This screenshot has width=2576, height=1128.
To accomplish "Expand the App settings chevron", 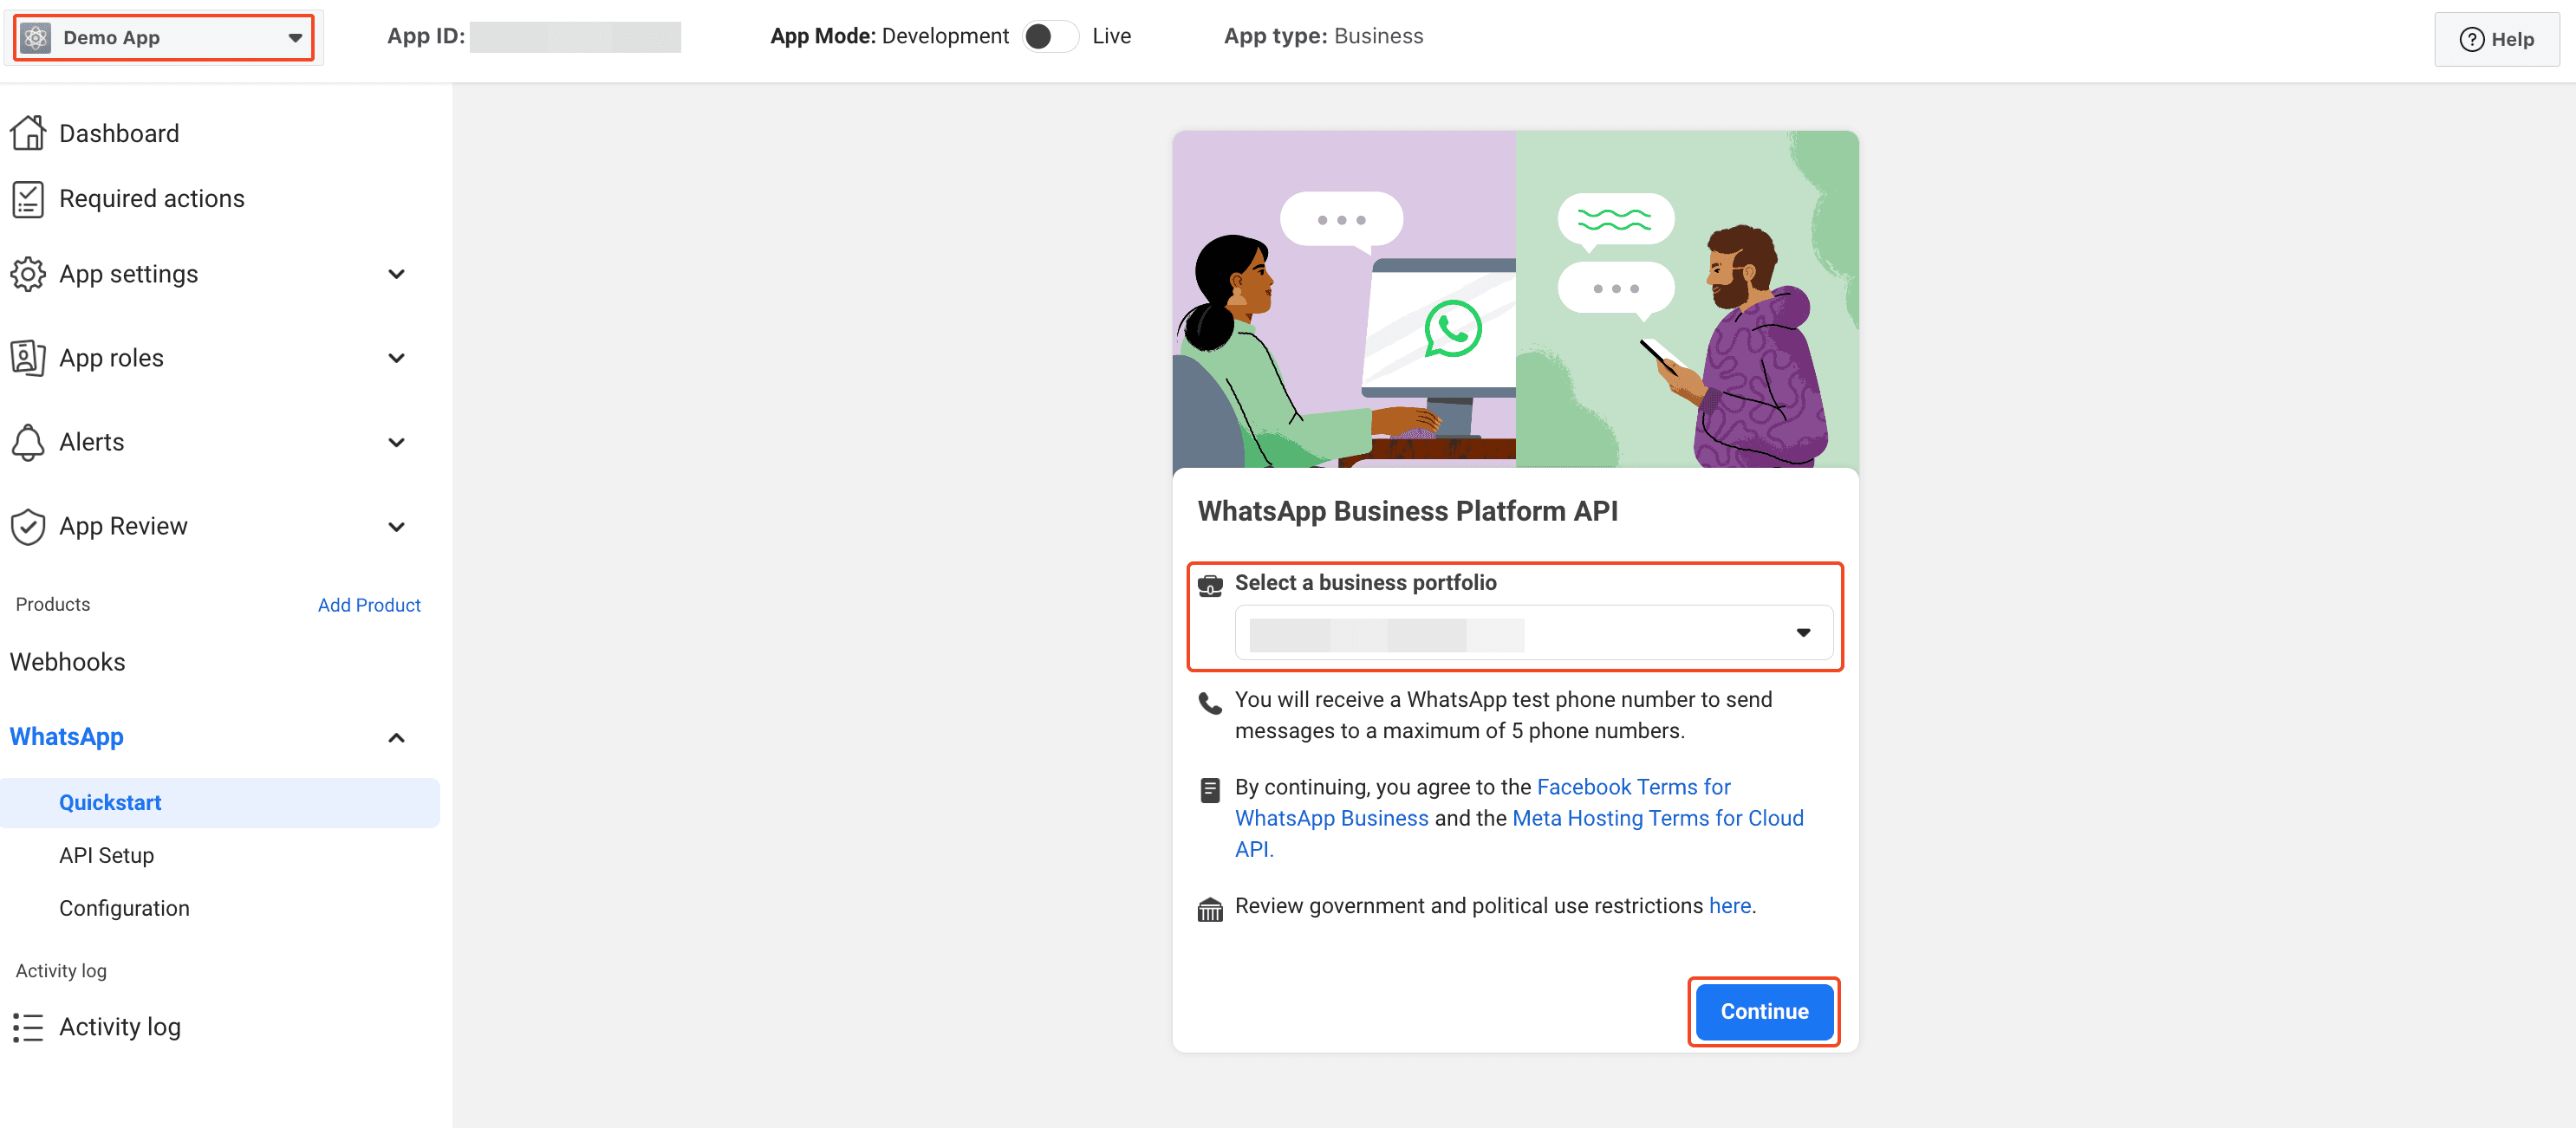I will click(397, 274).
